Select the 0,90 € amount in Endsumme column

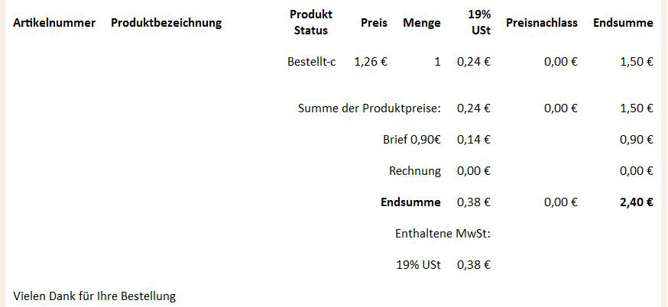(x=637, y=140)
